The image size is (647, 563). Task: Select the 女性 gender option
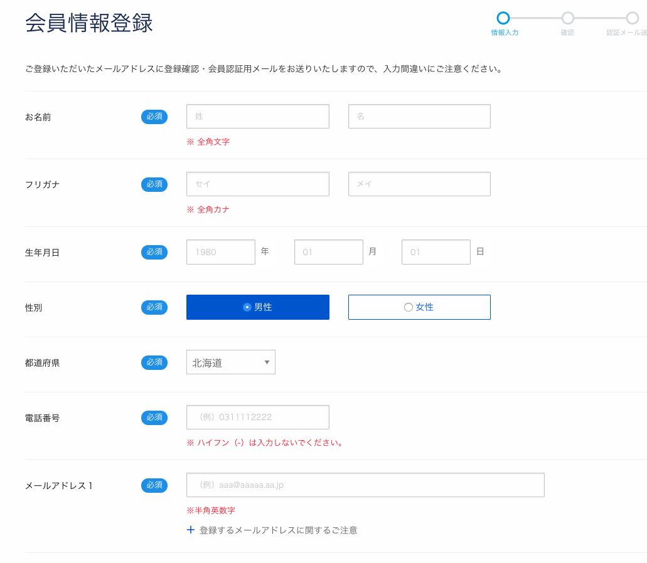419,307
